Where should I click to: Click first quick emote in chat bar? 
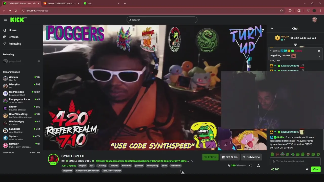tap(272, 154)
